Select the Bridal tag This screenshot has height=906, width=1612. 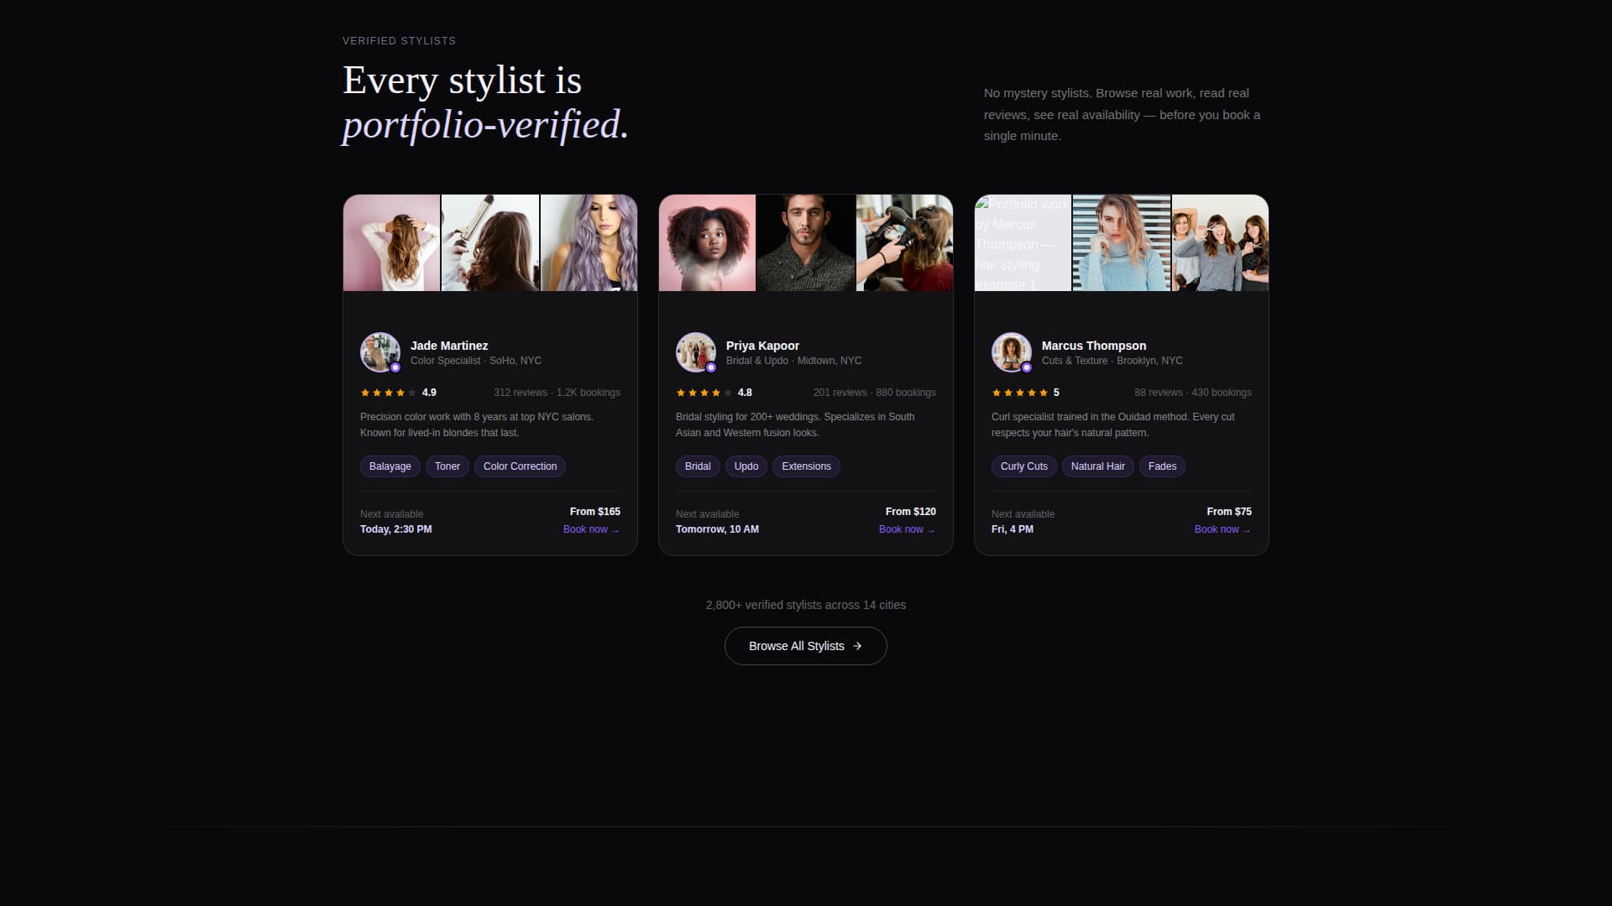[x=698, y=466]
